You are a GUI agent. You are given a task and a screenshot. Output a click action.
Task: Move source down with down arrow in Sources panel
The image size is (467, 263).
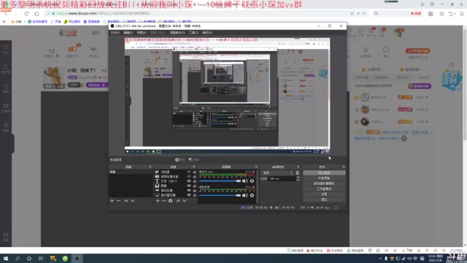click(185, 201)
